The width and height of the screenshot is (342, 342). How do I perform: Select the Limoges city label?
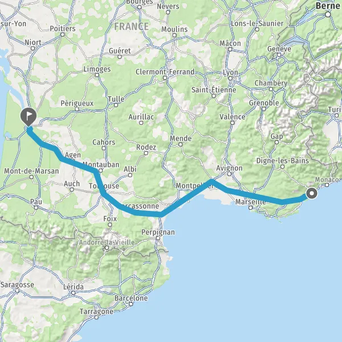pos(97,70)
